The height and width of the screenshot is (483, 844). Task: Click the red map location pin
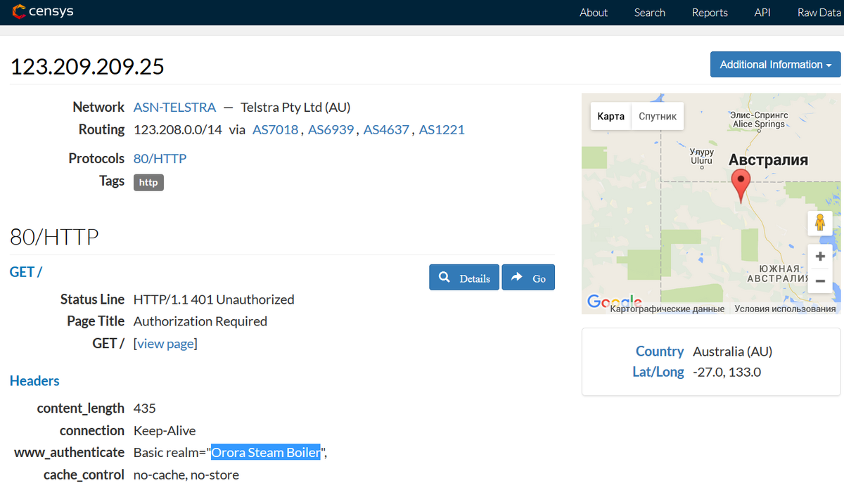740,186
